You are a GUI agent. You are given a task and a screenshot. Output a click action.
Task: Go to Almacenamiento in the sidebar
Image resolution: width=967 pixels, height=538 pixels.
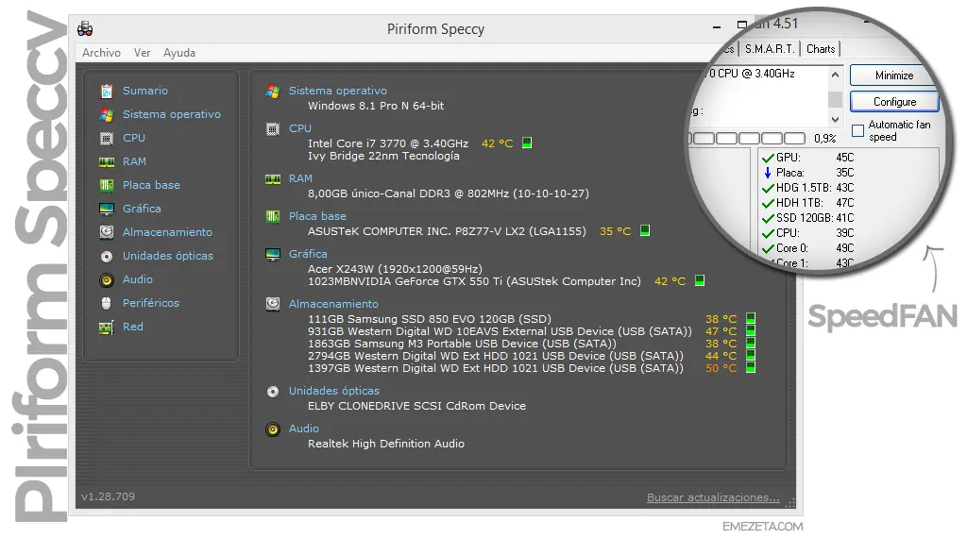(x=167, y=232)
